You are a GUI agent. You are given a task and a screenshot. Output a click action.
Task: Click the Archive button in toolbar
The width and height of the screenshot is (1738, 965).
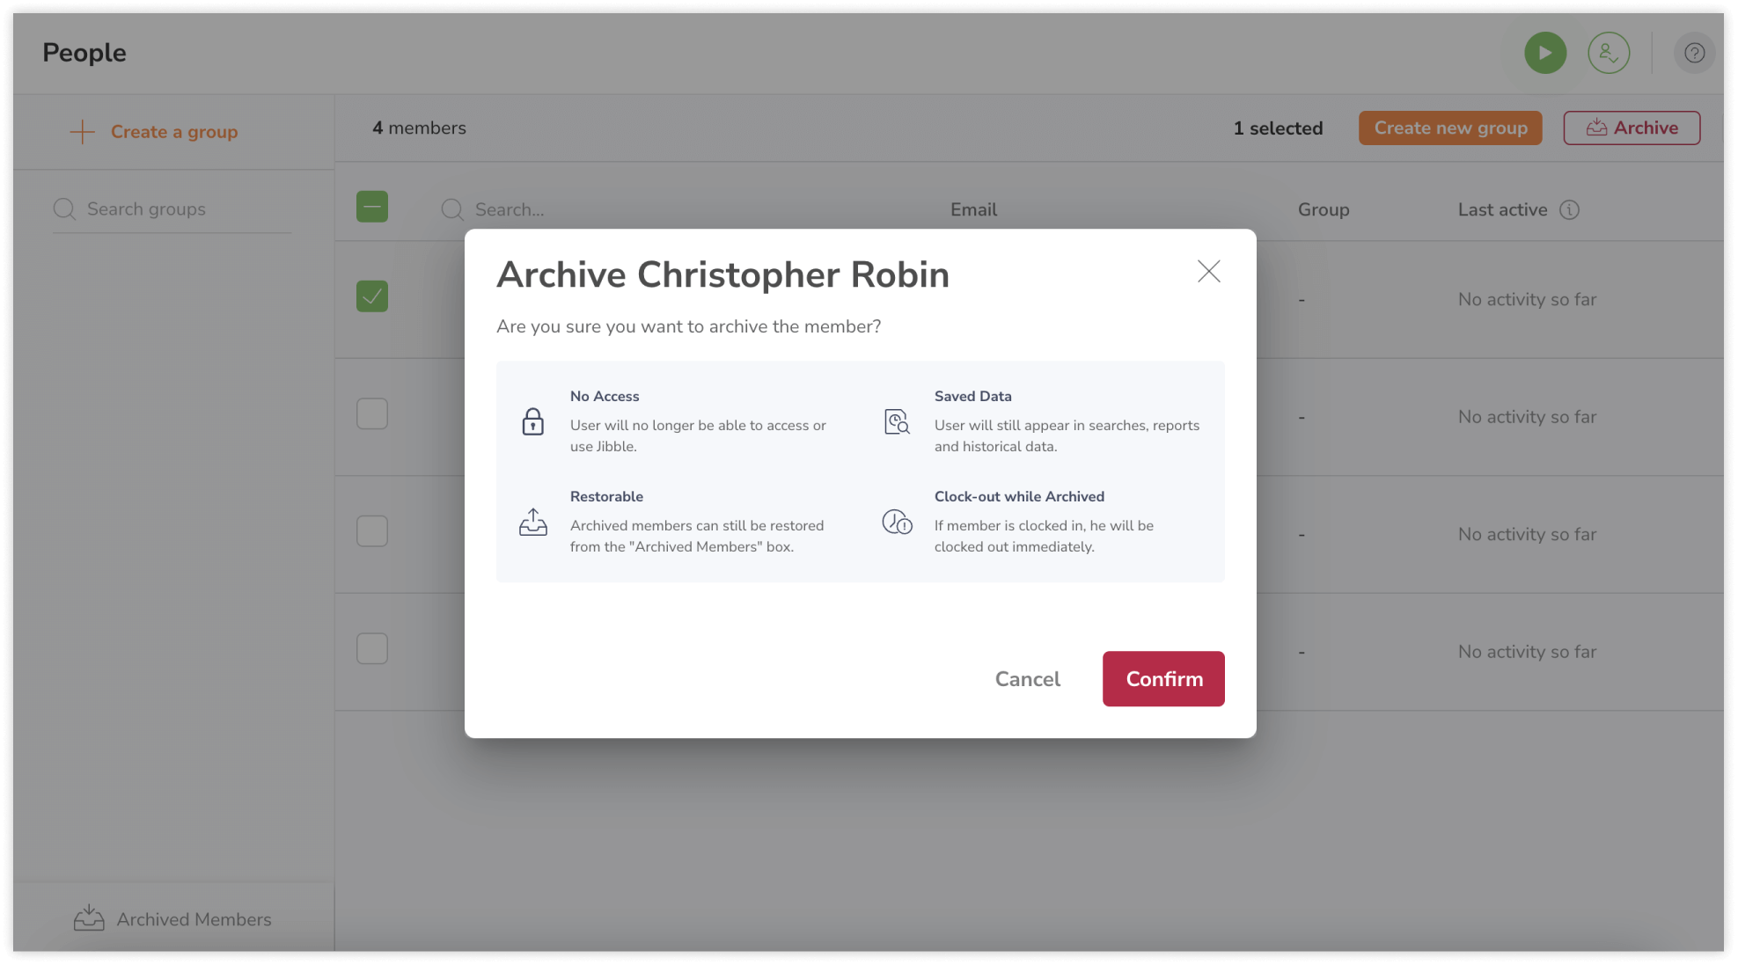point(1631,128)
